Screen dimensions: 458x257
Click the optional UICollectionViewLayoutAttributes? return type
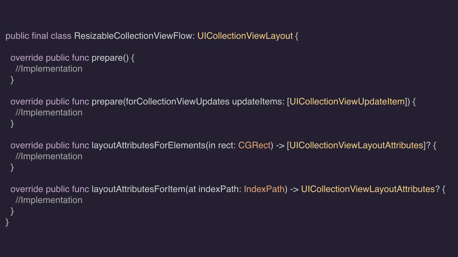pyautogui.click(x=370, y=189)
